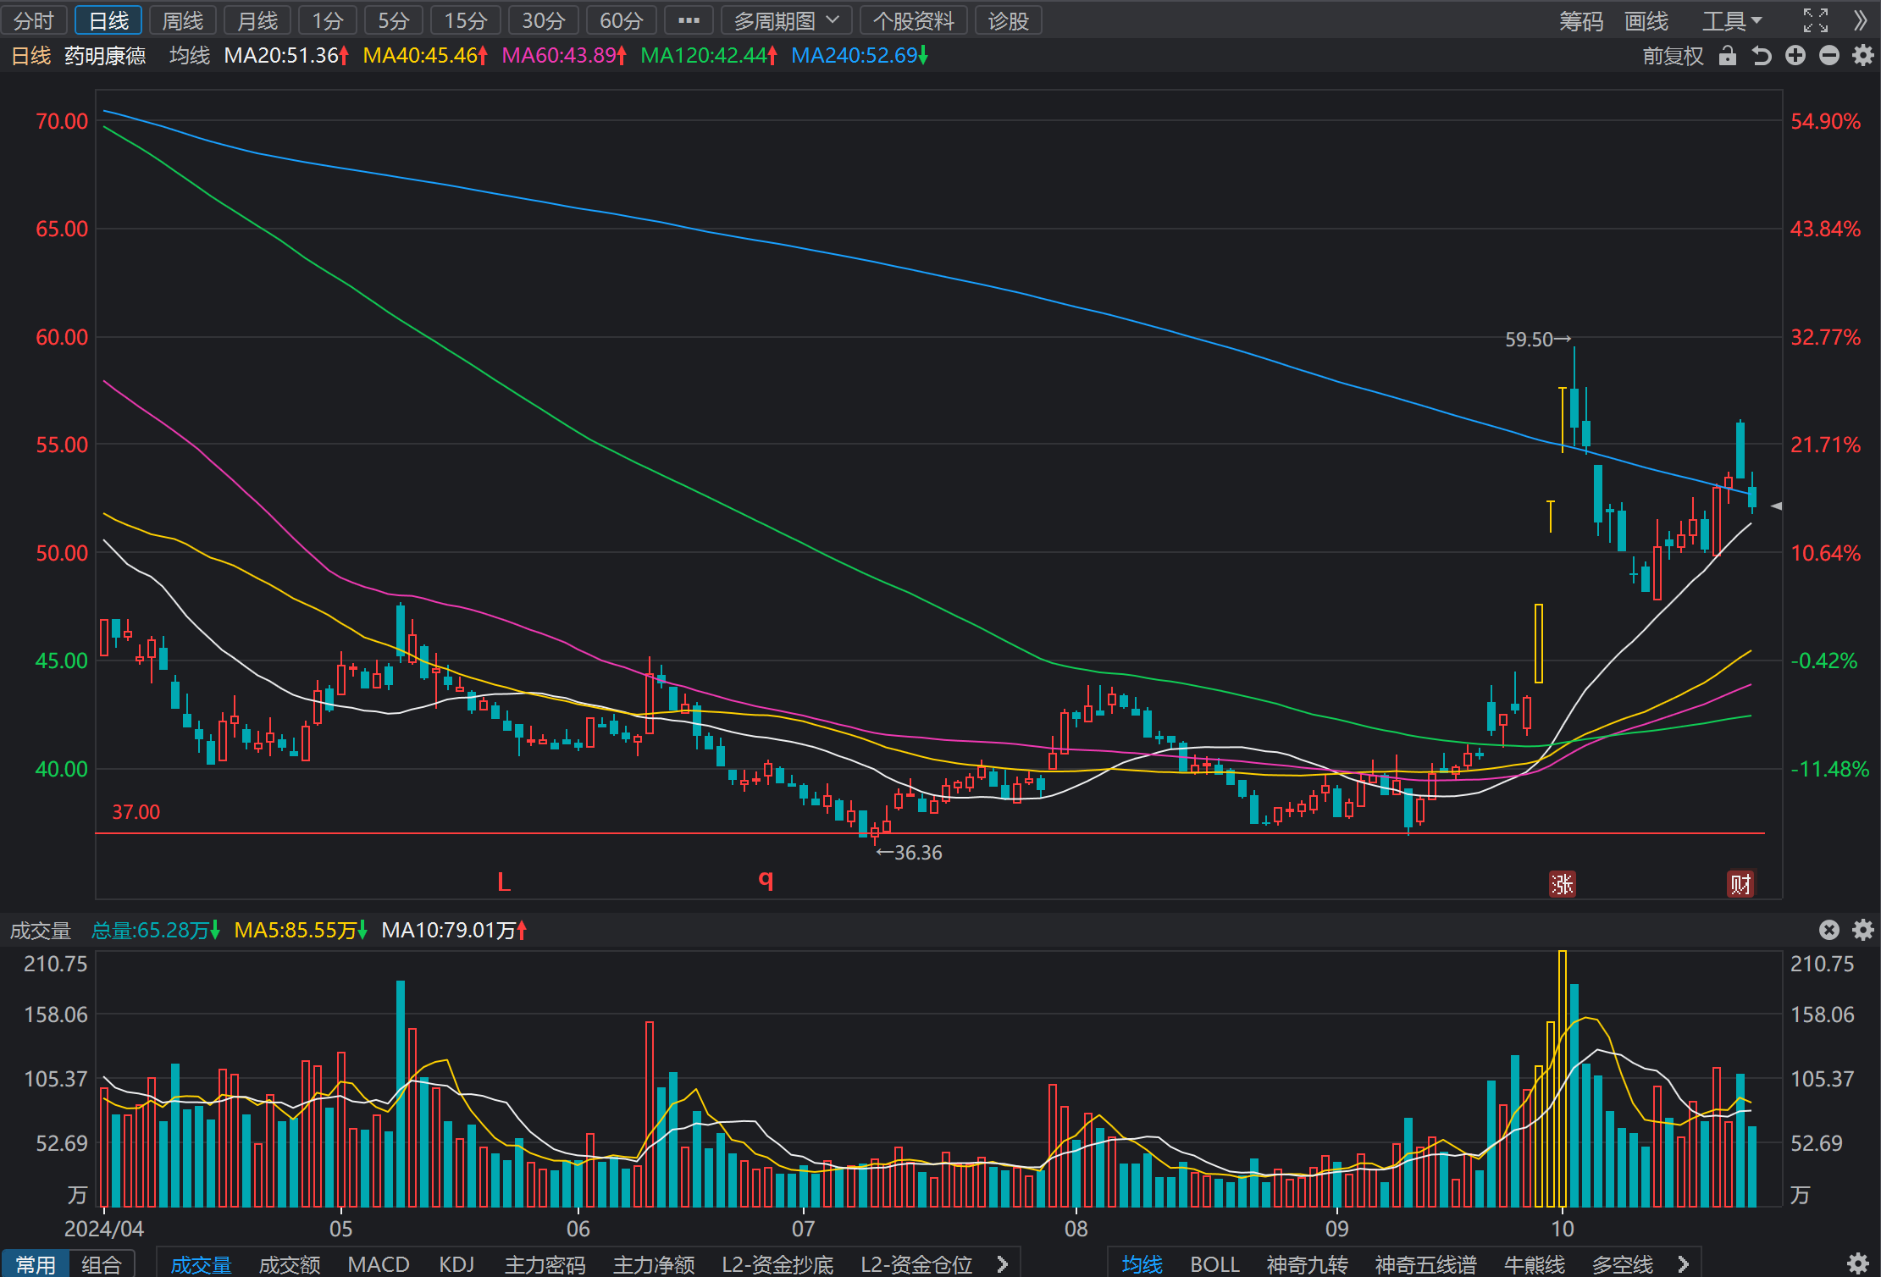The height and width of the screenshot is (1277, 1881).
Task: Select 日线 daily period
Action: 108,20
